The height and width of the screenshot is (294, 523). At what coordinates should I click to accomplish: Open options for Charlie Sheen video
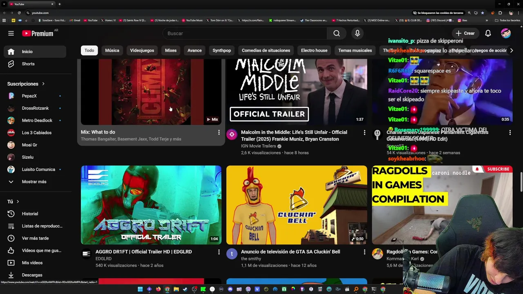click(510, 132)
